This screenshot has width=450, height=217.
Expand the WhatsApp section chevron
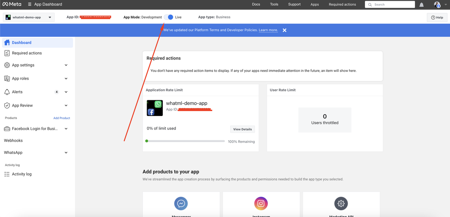point(66,153)
